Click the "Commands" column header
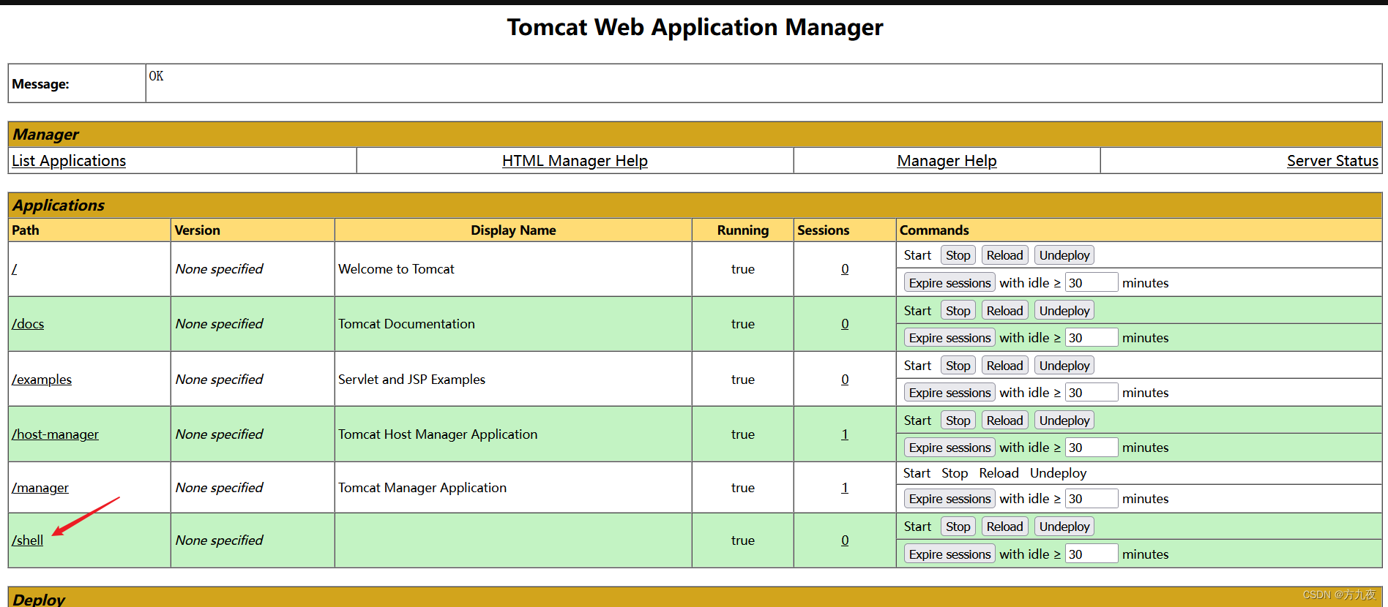1388x607 pixels. click(934, 230)
